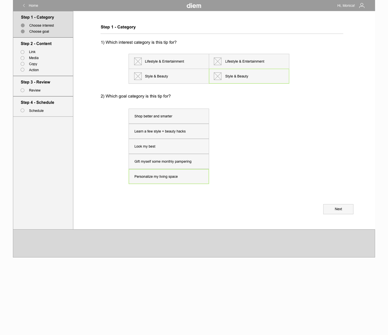This screenshot has width=388, height=335.
Task: Click image placeholder on first-column Lifestyle & Entertainment
Action: (x=138, y=61)
